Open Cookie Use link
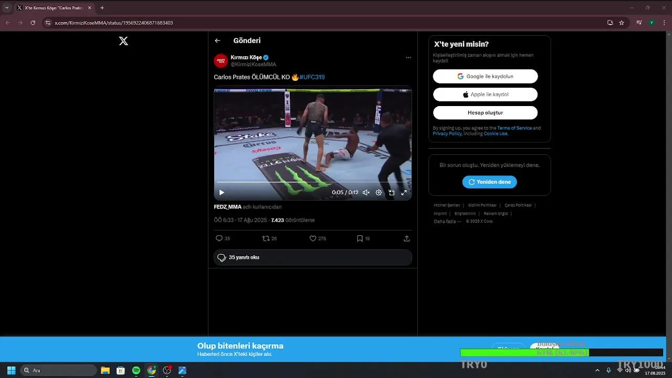Viewport: 672px width, 378px height. (496, 134)
